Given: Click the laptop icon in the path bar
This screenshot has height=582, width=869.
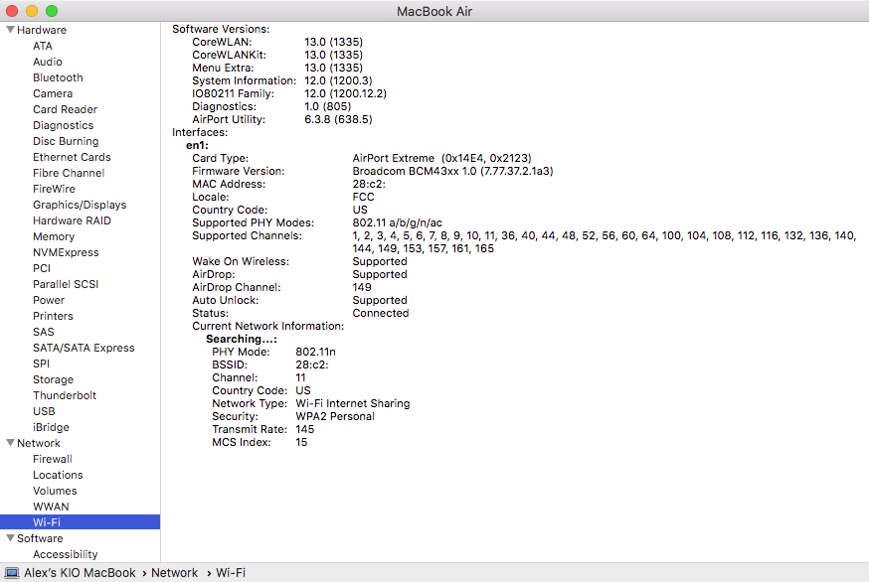Looking at the screenshot, I should coord(12,573).
